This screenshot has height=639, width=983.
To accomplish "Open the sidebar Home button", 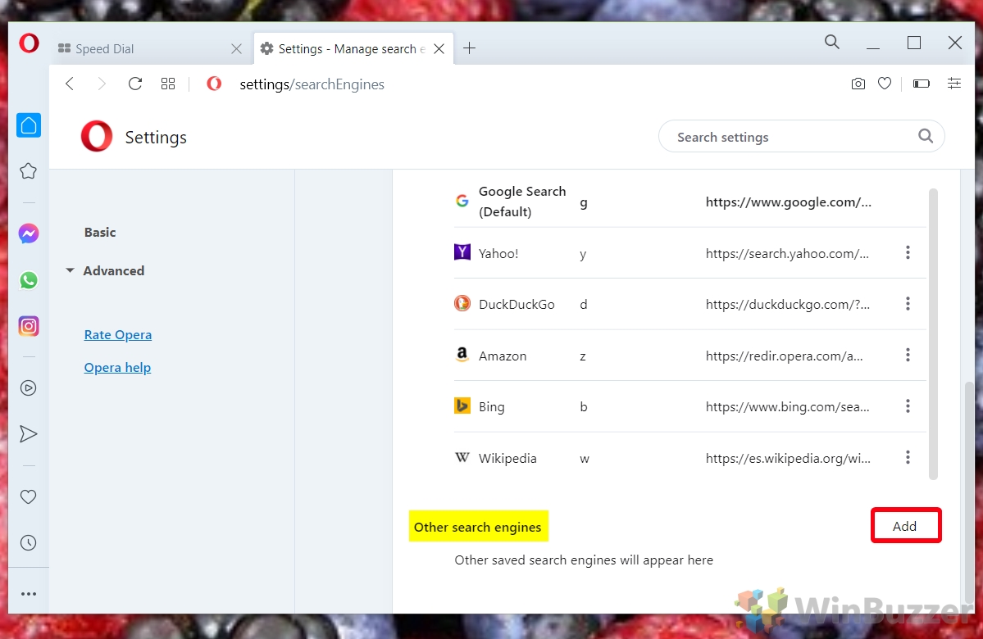I will 29,125.
